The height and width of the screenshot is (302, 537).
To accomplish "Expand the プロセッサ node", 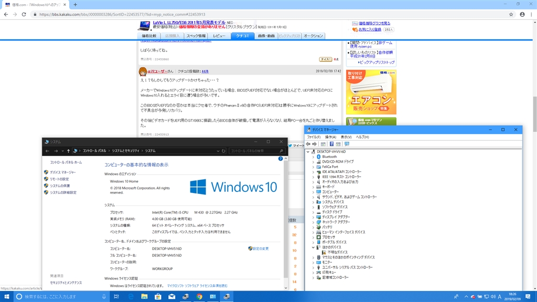I will click(x=313, y=238).
